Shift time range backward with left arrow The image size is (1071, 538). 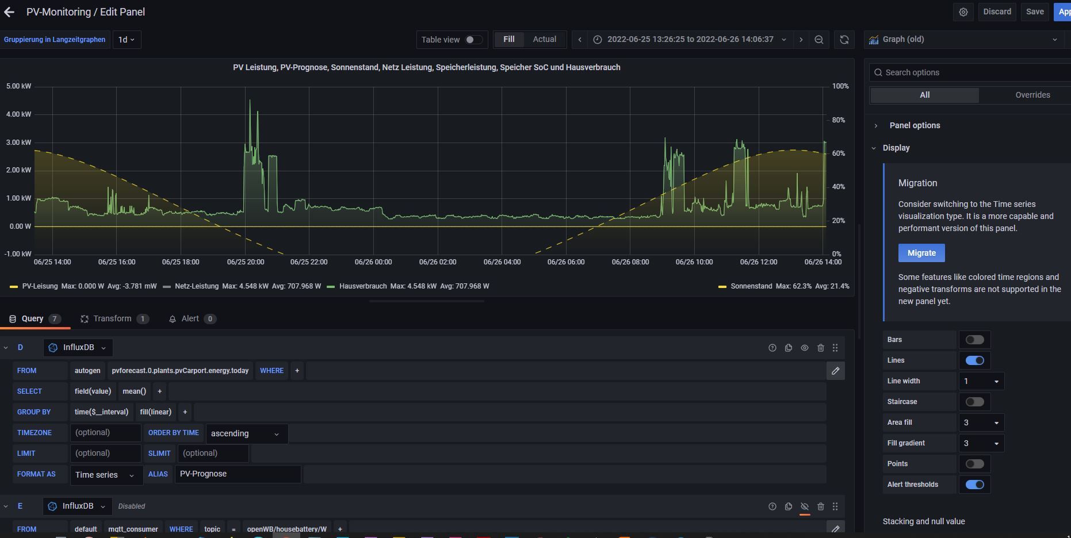[x=580, y=40]
